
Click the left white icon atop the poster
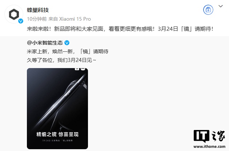[77, 68]
